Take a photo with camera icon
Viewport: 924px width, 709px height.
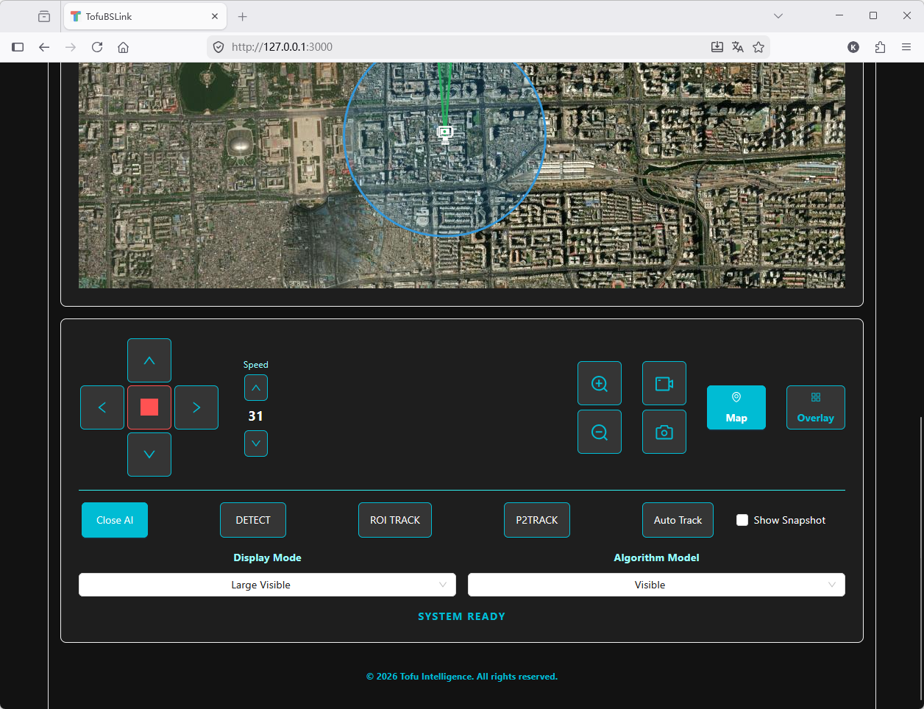point(664,432)
